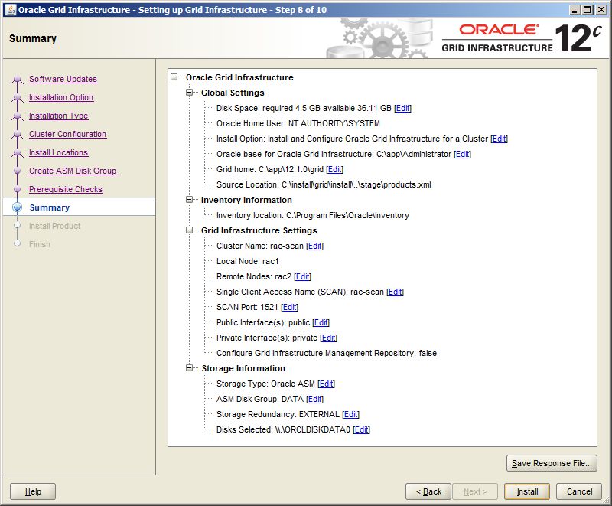Go to Prerequisite Checks step
This screenshot has height=506, width=612.
pyautogui.click(x=66, y=189)
